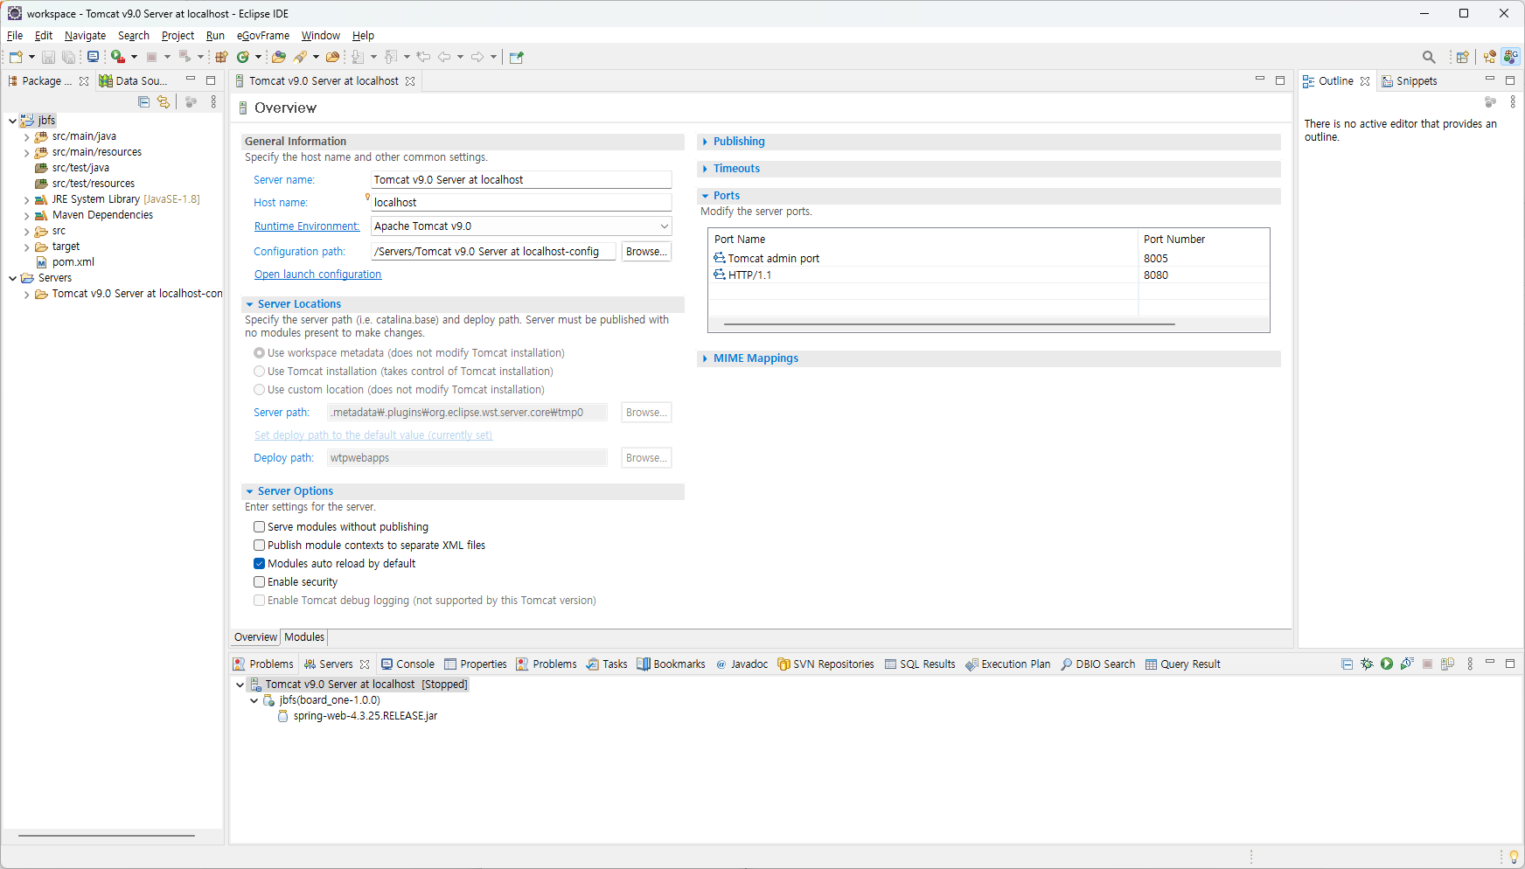Click the Save toolbar icon

pos(48,57)
